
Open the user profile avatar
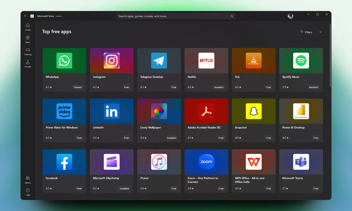click(290, 16)
